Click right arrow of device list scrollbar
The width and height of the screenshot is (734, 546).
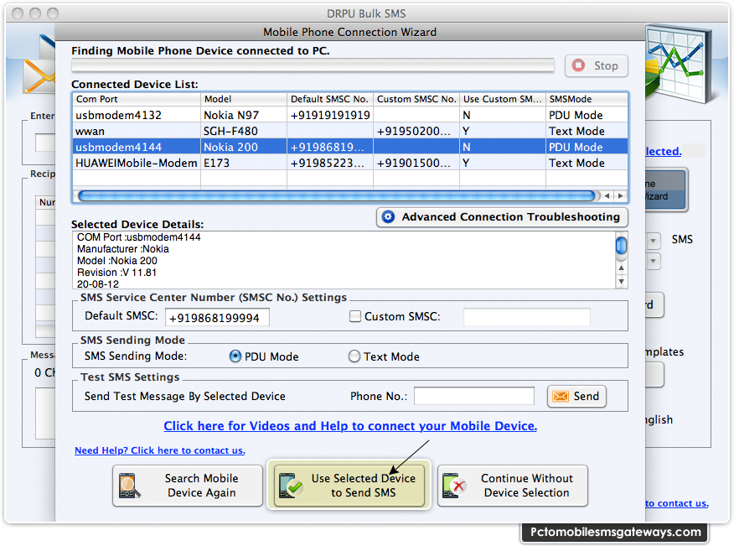620,196
